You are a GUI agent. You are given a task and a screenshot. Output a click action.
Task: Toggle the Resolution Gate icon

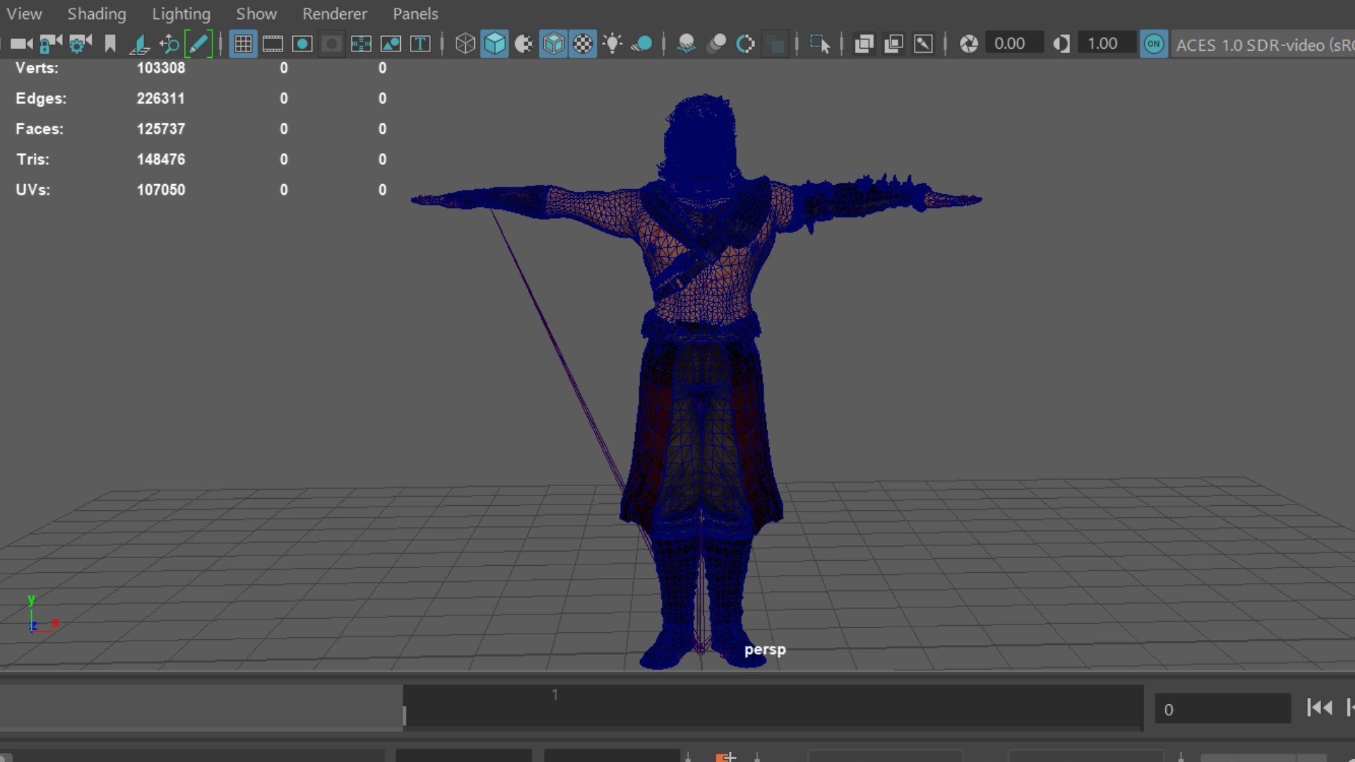302,44
